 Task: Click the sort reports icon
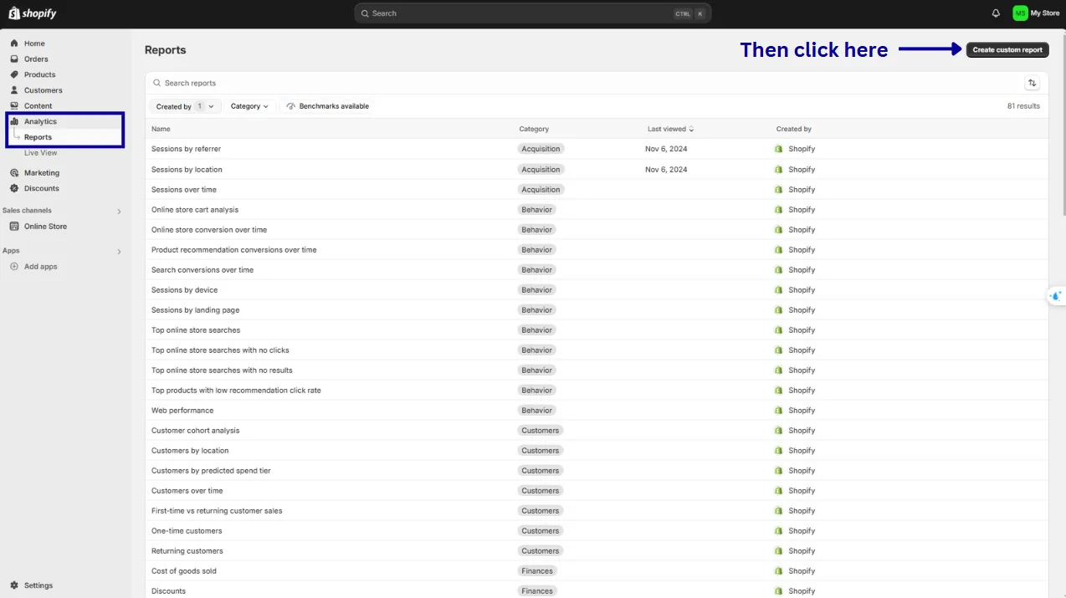[x=1033, y=83]
